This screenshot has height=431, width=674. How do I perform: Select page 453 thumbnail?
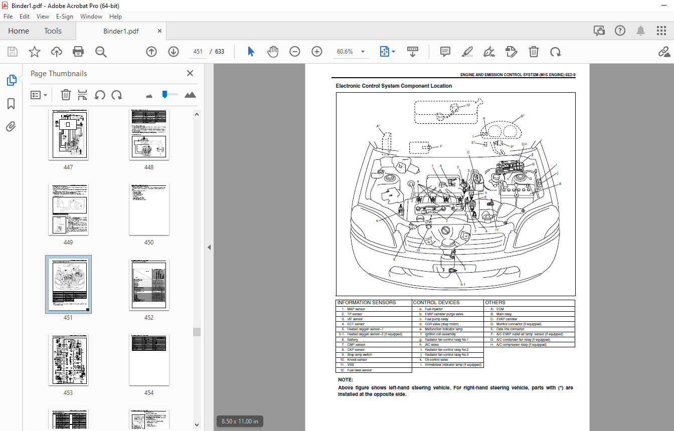point(68,360)
